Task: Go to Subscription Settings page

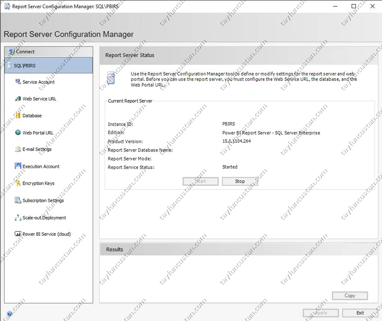Action: coord(43,201)
